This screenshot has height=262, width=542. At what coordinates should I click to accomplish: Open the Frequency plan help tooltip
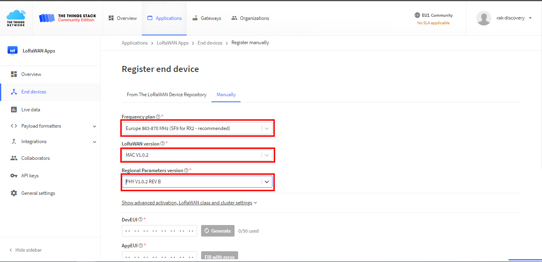157,116
